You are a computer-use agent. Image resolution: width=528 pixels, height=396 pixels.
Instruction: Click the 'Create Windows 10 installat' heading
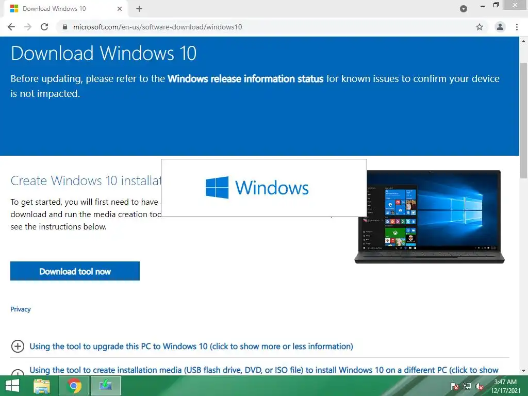pyautogui.click(x=86, y=181)
